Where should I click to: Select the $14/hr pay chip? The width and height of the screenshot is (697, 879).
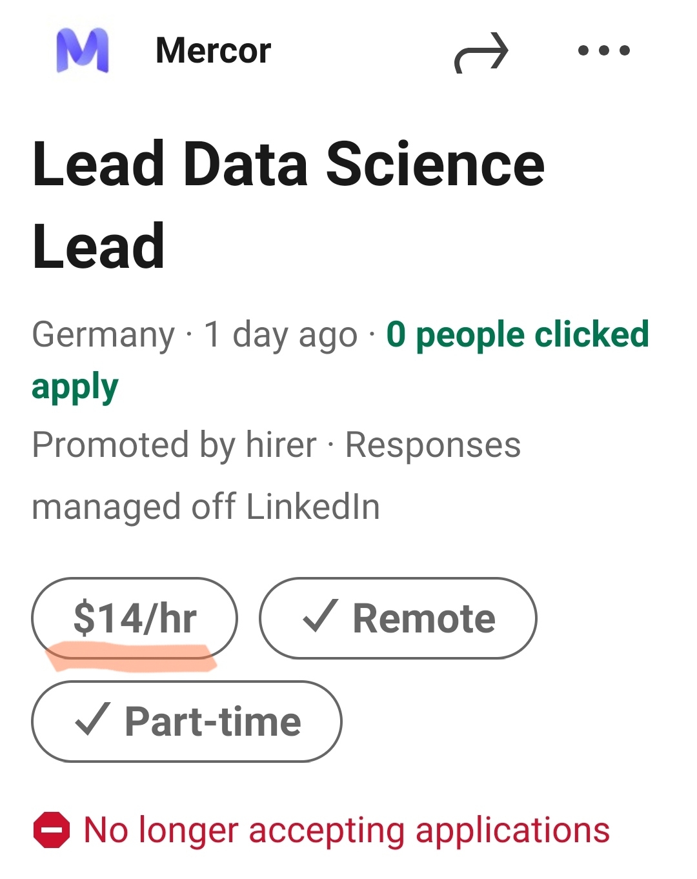135,617
